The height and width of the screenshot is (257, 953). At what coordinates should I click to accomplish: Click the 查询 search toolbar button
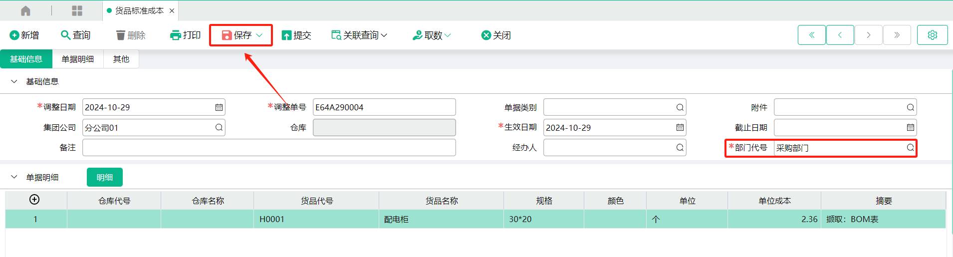point(75,35)
